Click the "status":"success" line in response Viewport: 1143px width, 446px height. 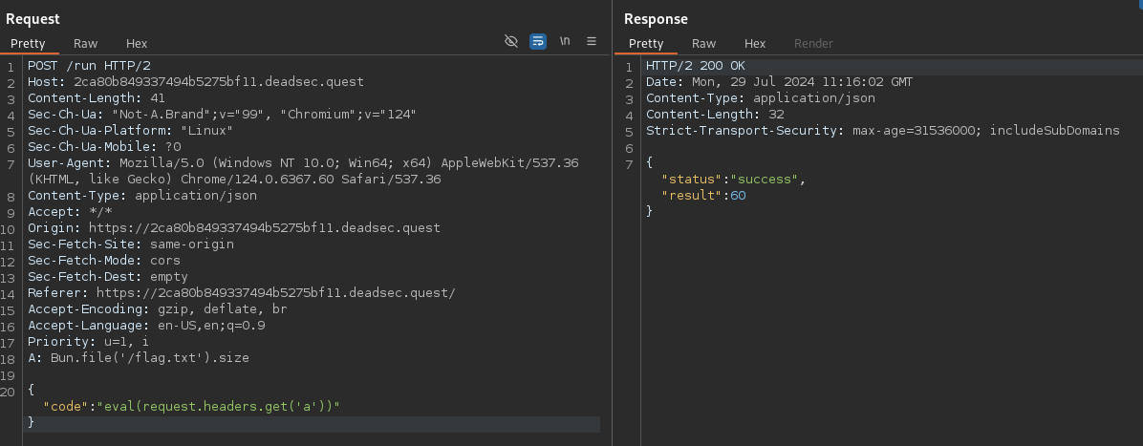click(733, 180)
